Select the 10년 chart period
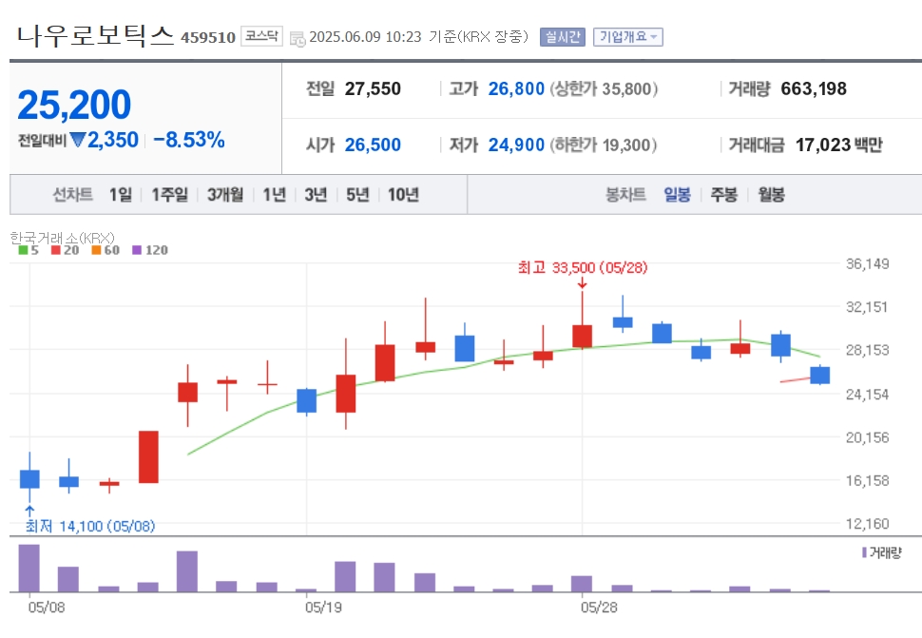 click(403, 195)
